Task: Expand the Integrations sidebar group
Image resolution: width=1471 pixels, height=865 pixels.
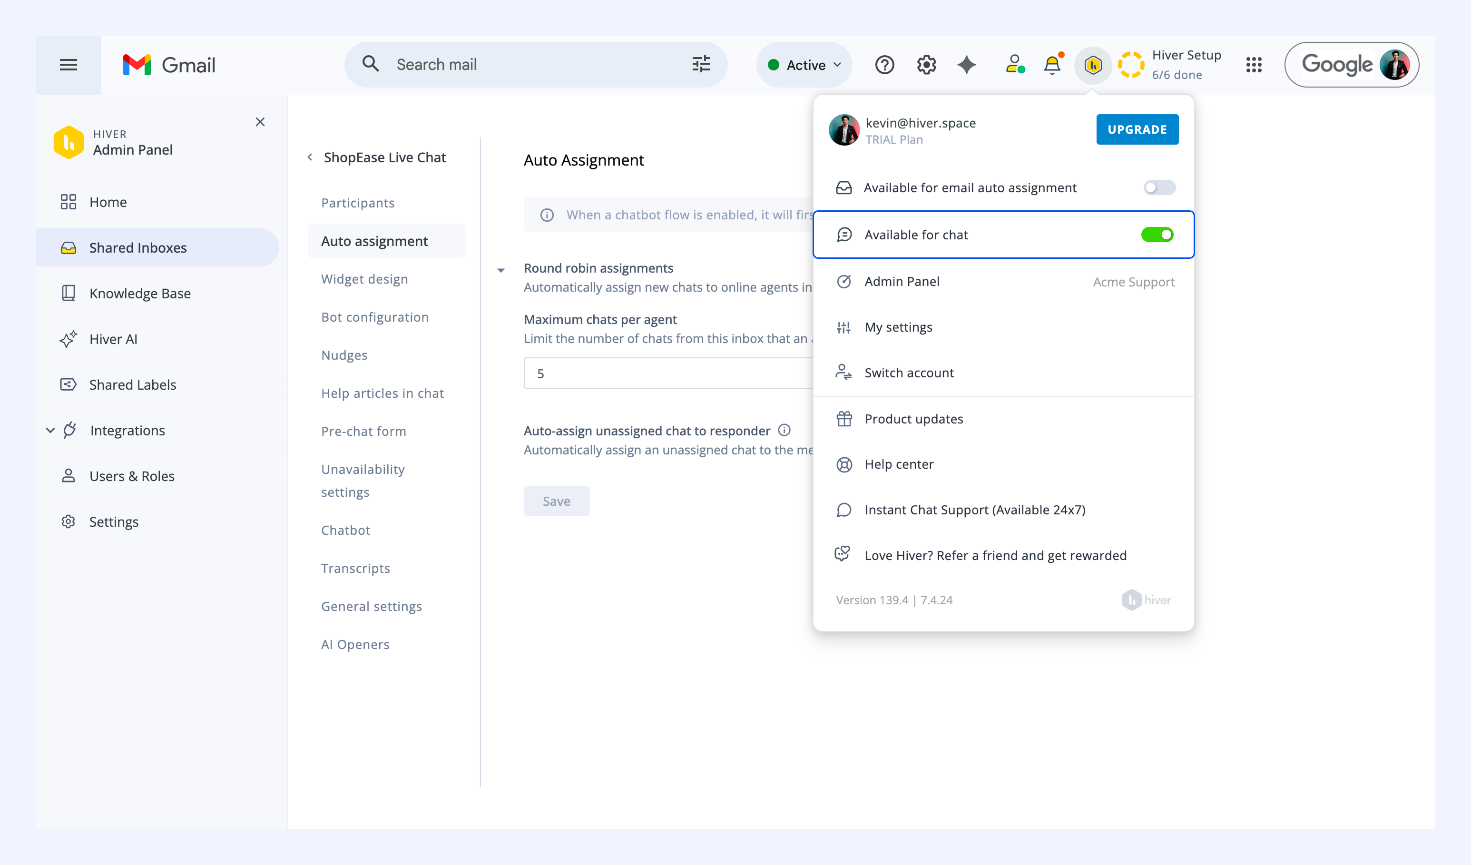Action: pos(50,431)
